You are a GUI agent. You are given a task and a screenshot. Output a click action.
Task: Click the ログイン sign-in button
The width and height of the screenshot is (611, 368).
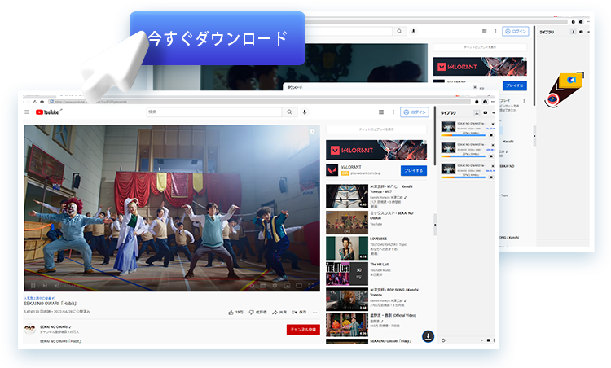pos(415,112)
